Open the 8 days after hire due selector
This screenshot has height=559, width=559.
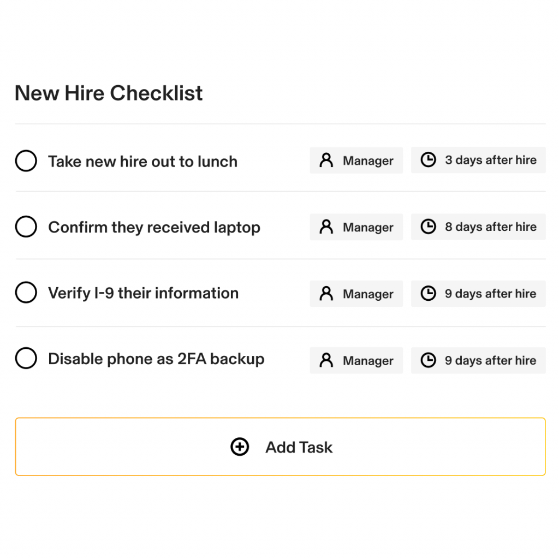click(478, 227)
